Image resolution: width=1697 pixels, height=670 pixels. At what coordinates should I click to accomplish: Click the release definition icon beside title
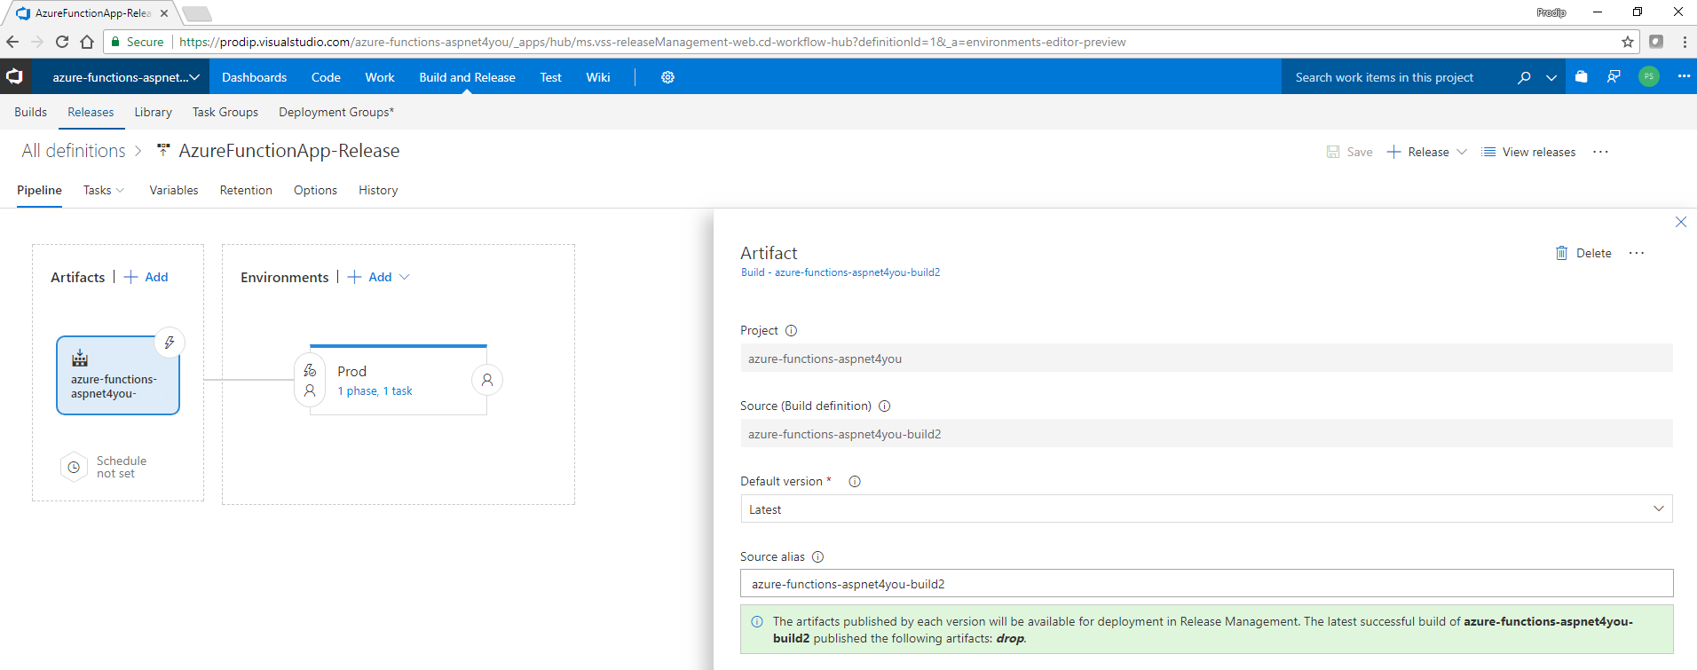pos(163,151)
